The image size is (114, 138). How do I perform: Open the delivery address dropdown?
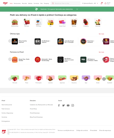tap(90, 3)
